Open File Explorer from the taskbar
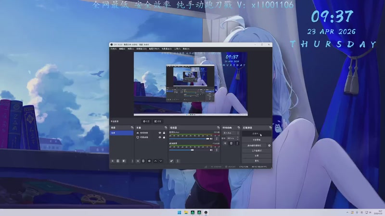 pos(186,212)
